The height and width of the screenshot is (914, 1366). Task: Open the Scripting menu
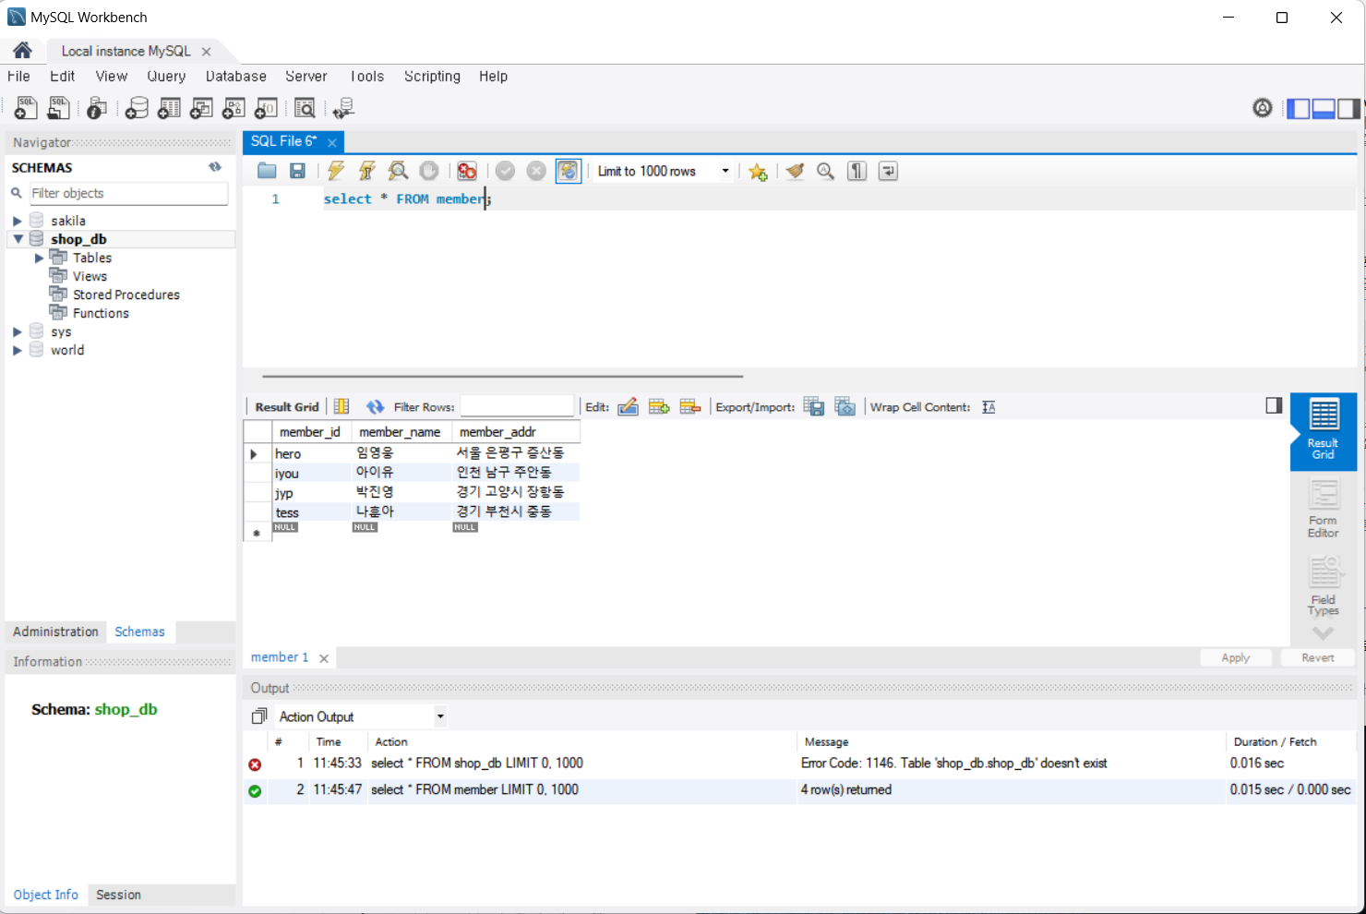click(432, 77)
